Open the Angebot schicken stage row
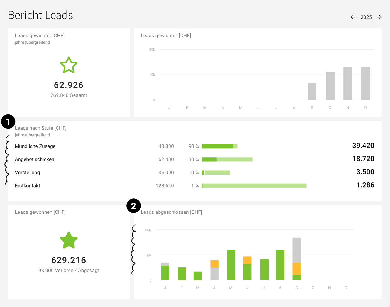The image size is (390, 307). pyautogui.click(x=35, y=159)
